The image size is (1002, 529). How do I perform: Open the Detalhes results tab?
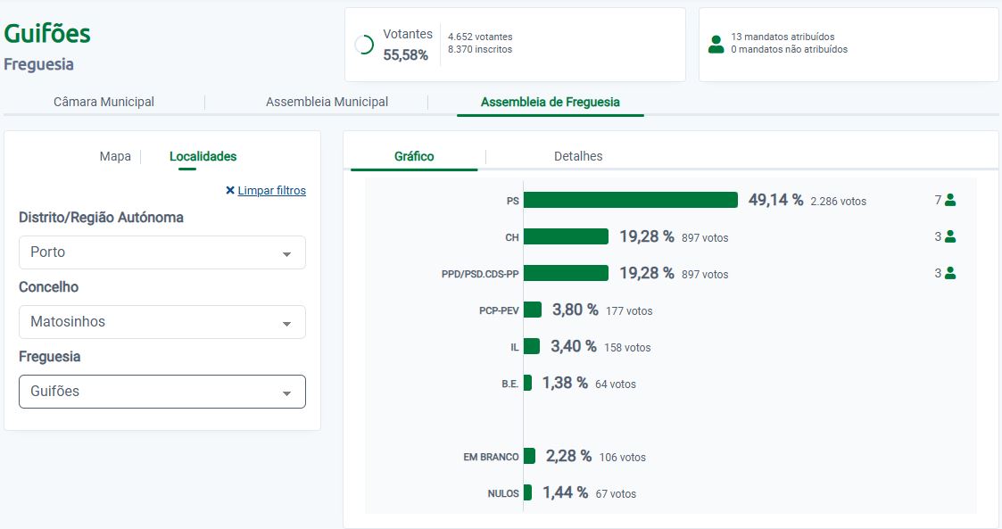[x=578, y=156]
